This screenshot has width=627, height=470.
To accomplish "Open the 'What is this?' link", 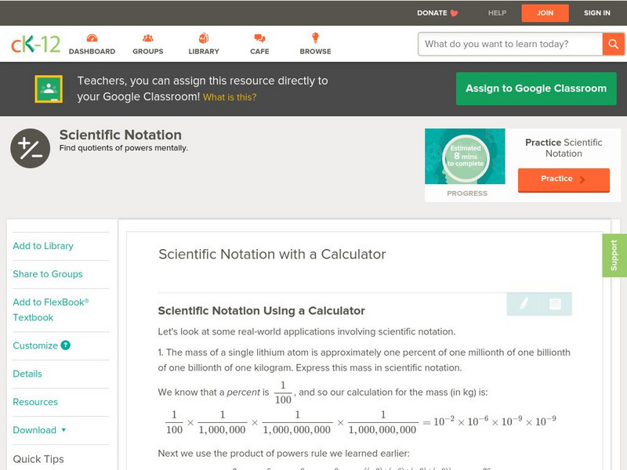I will pos(230,98).
